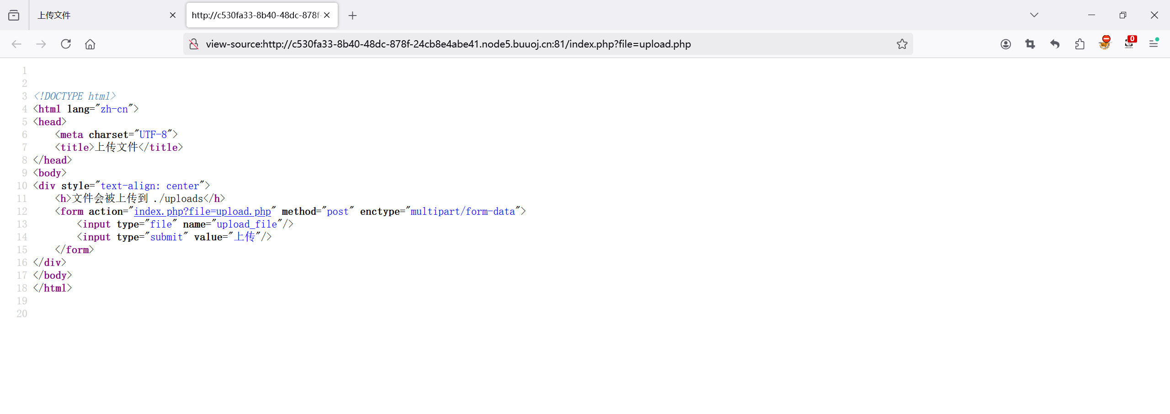
Task: Open the browser home page
Action: tap(90, 44)
